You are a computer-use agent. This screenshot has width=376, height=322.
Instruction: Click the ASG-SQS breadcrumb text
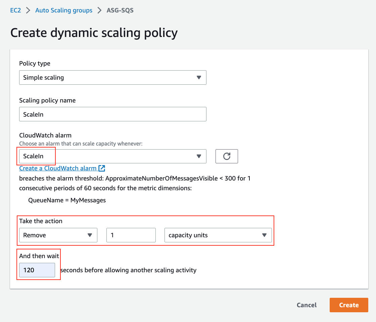click(x=120, y=10)
